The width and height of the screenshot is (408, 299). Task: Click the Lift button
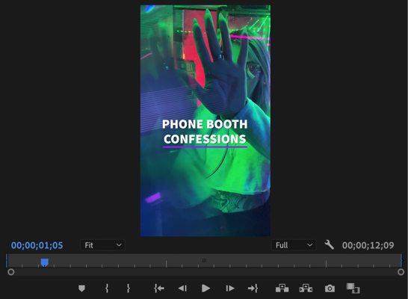(282, 288)
